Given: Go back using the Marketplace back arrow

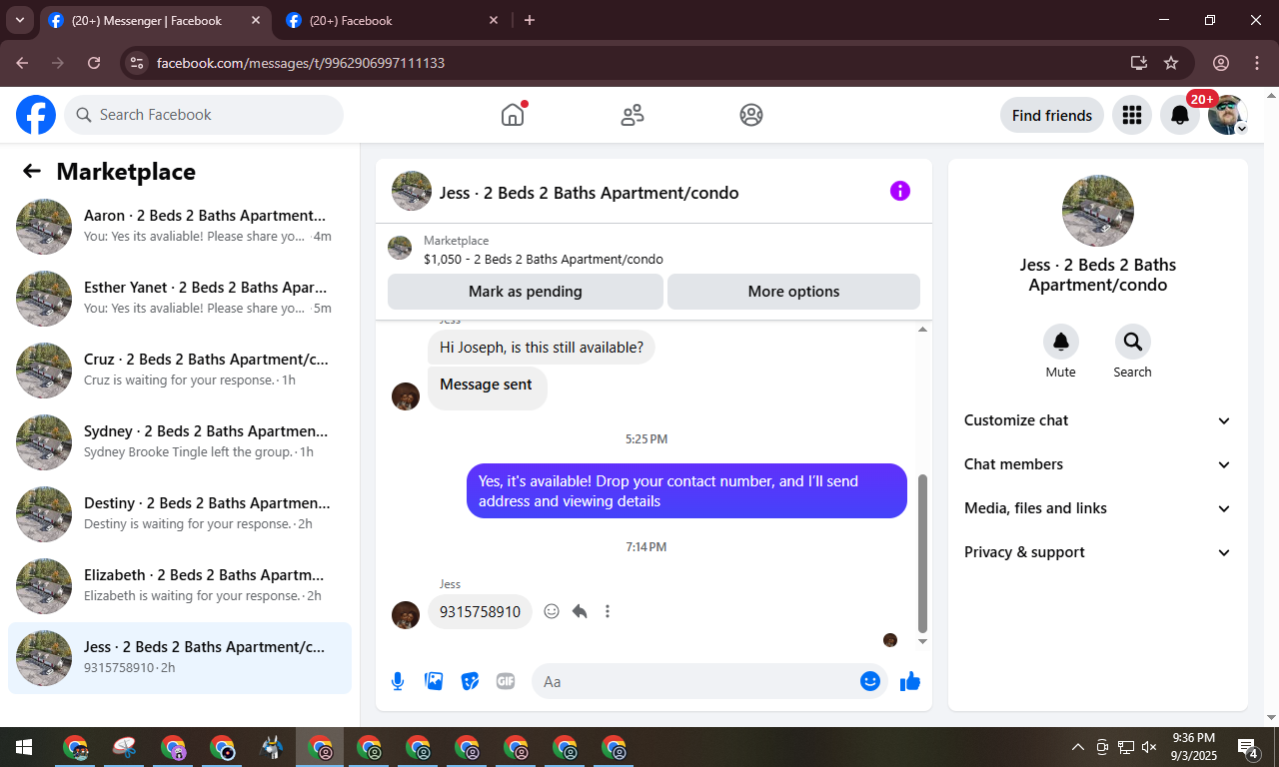Looking at the screenshot, I should pos(32,171).
